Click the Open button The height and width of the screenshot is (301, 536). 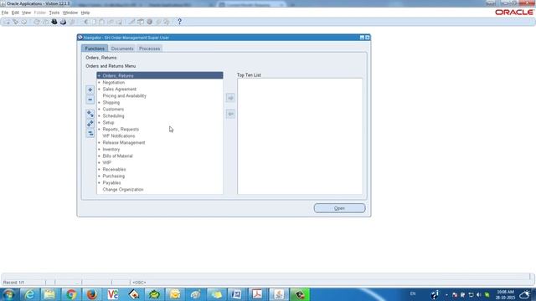[339, 208]
